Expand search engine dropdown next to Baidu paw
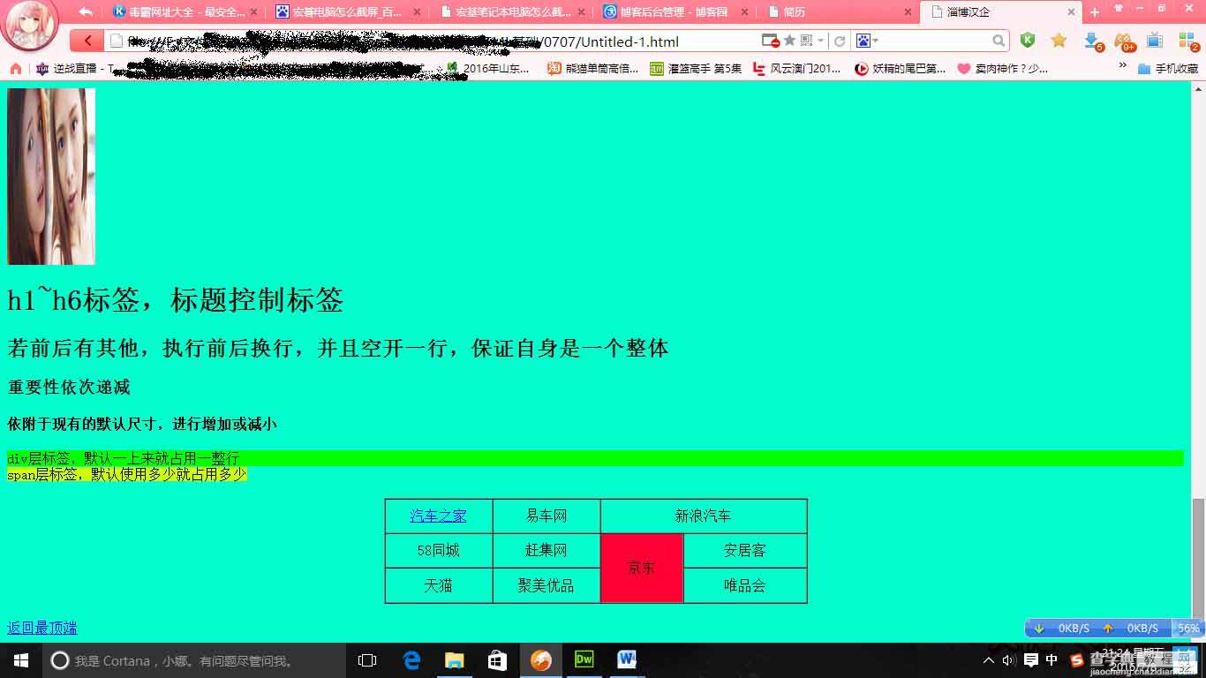Viewport: 1206px width, 678px height. [x=876, y=41]
